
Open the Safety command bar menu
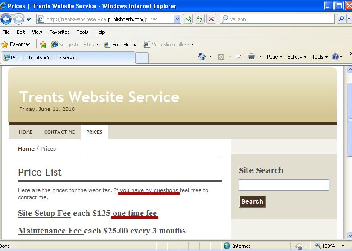pyautogui.click(x=297, y=57)
